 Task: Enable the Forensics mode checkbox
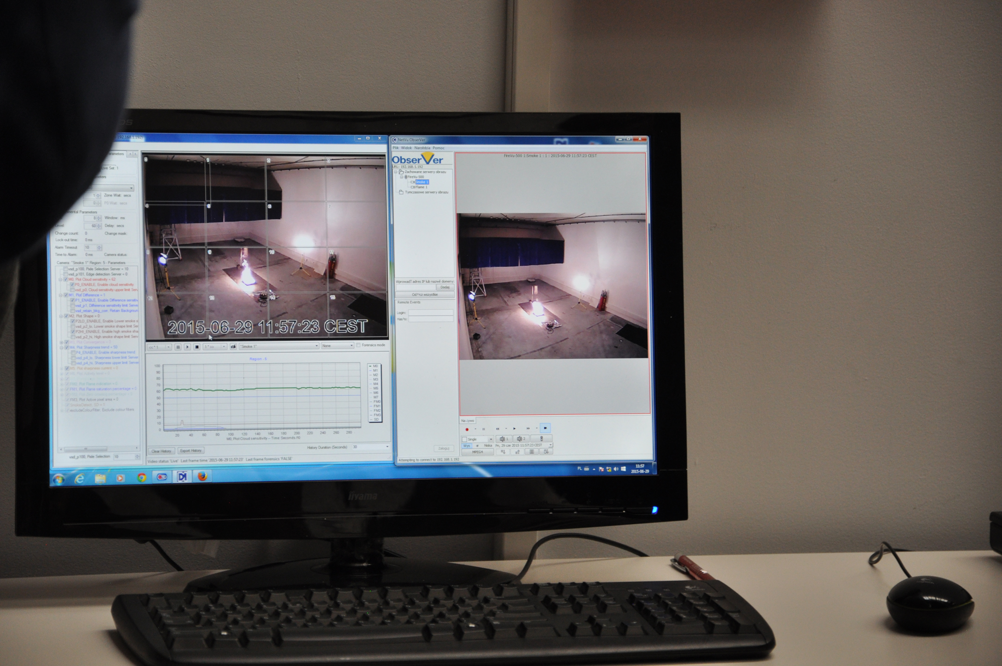click(x=358, y=345)
